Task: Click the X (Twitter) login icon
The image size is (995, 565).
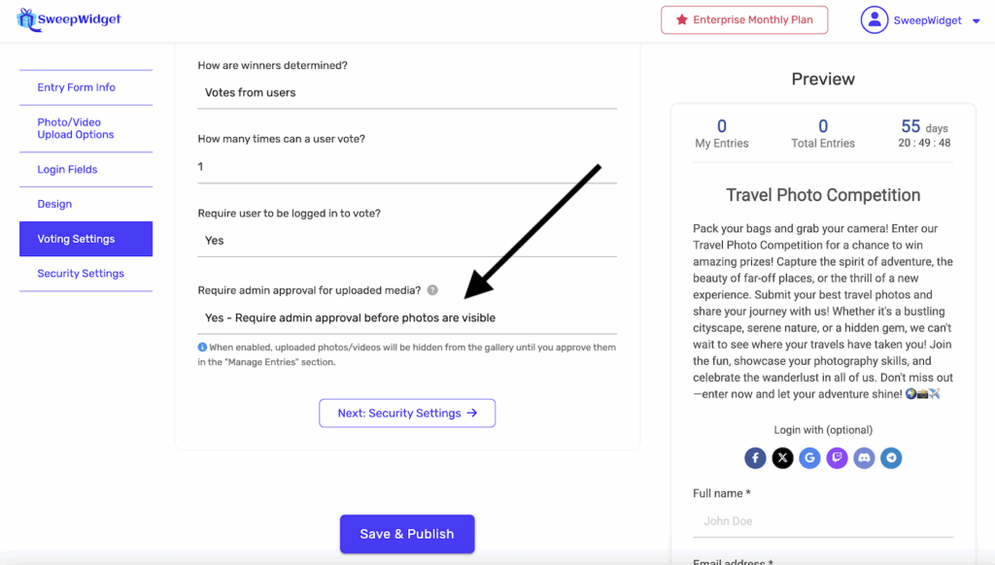Action: click(783, 458)
